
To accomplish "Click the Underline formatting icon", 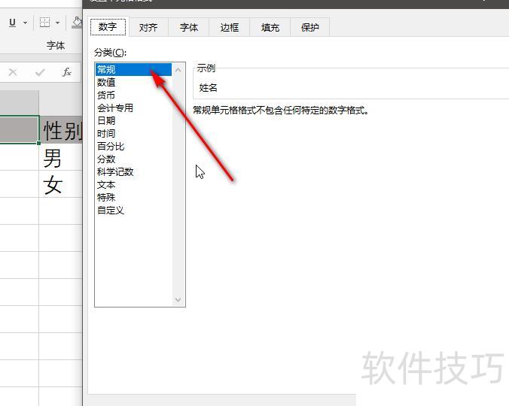I will [x=12, y=23].
